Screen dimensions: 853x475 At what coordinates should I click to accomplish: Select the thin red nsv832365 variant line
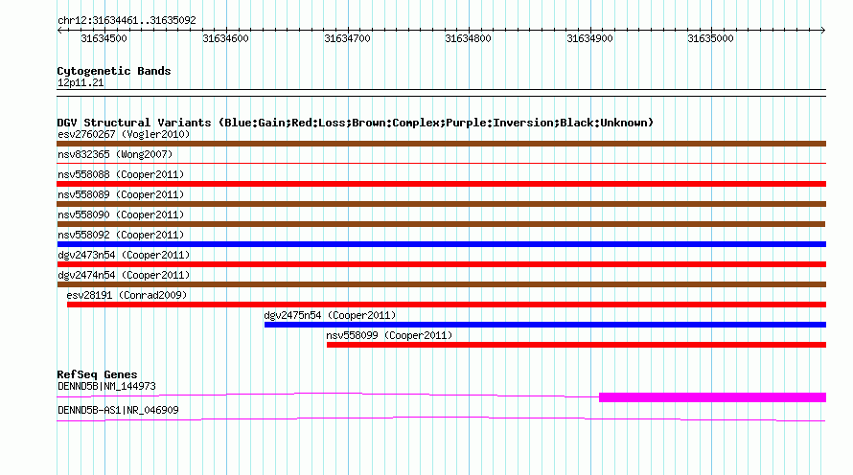pos(441,163)
